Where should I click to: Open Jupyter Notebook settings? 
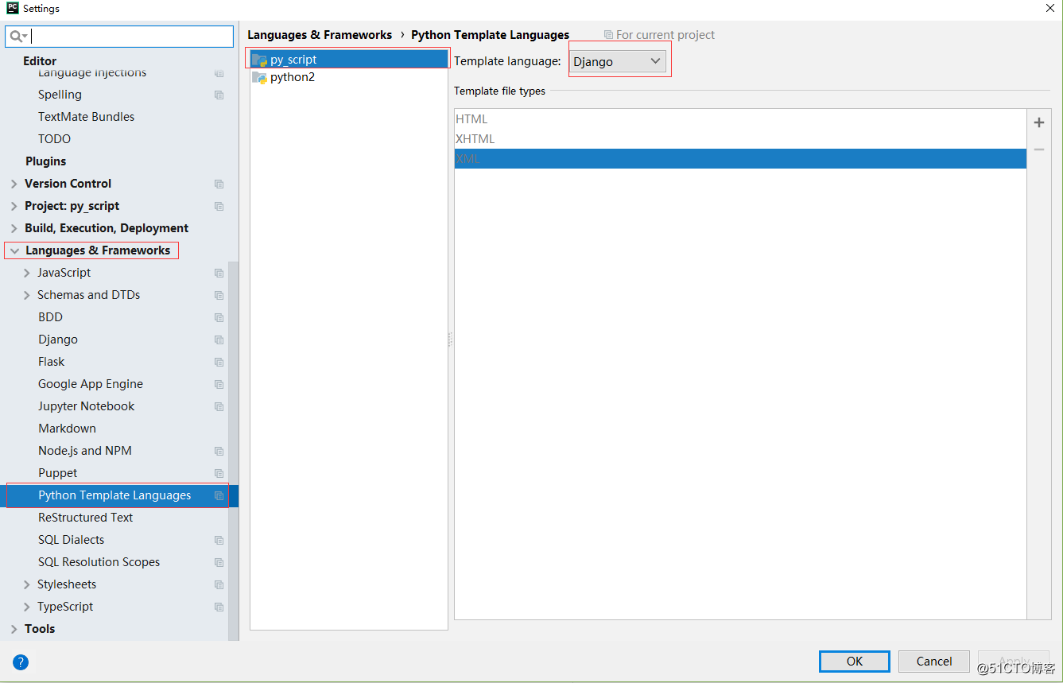pos(87,406)
